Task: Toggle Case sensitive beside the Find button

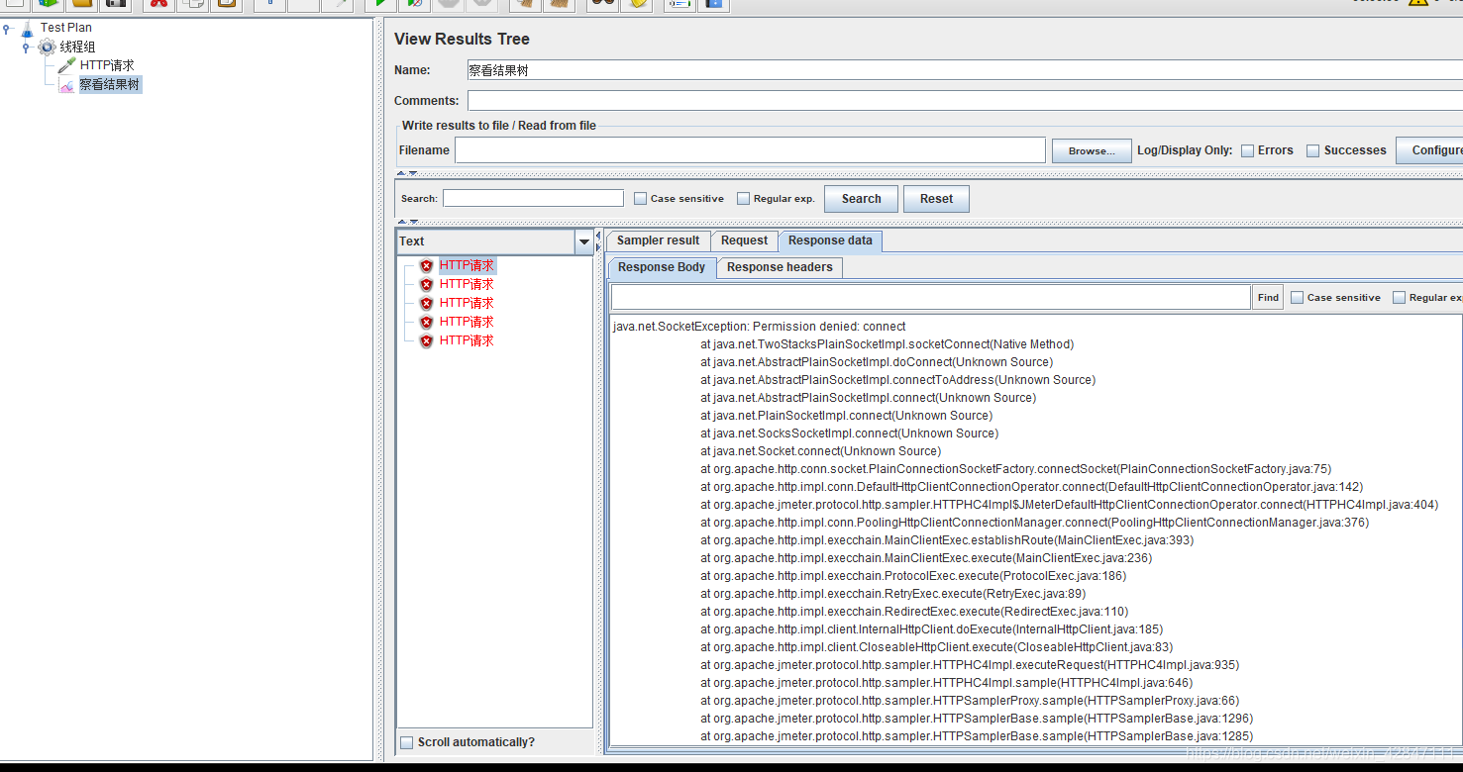Action: pos(1297,297)
